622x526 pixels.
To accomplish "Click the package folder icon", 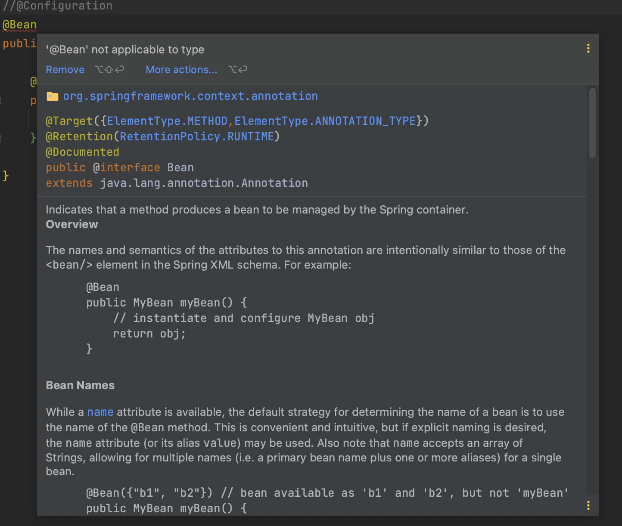I will coord(53,96).
